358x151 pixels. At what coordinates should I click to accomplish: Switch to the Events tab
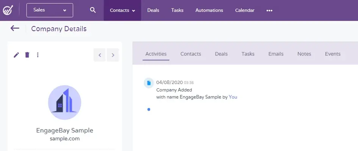click(333, 54)
